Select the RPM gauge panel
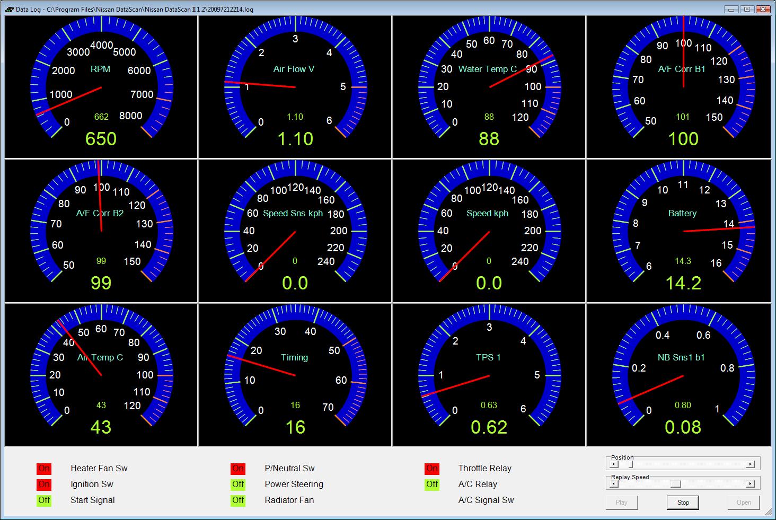 (101, 87)
